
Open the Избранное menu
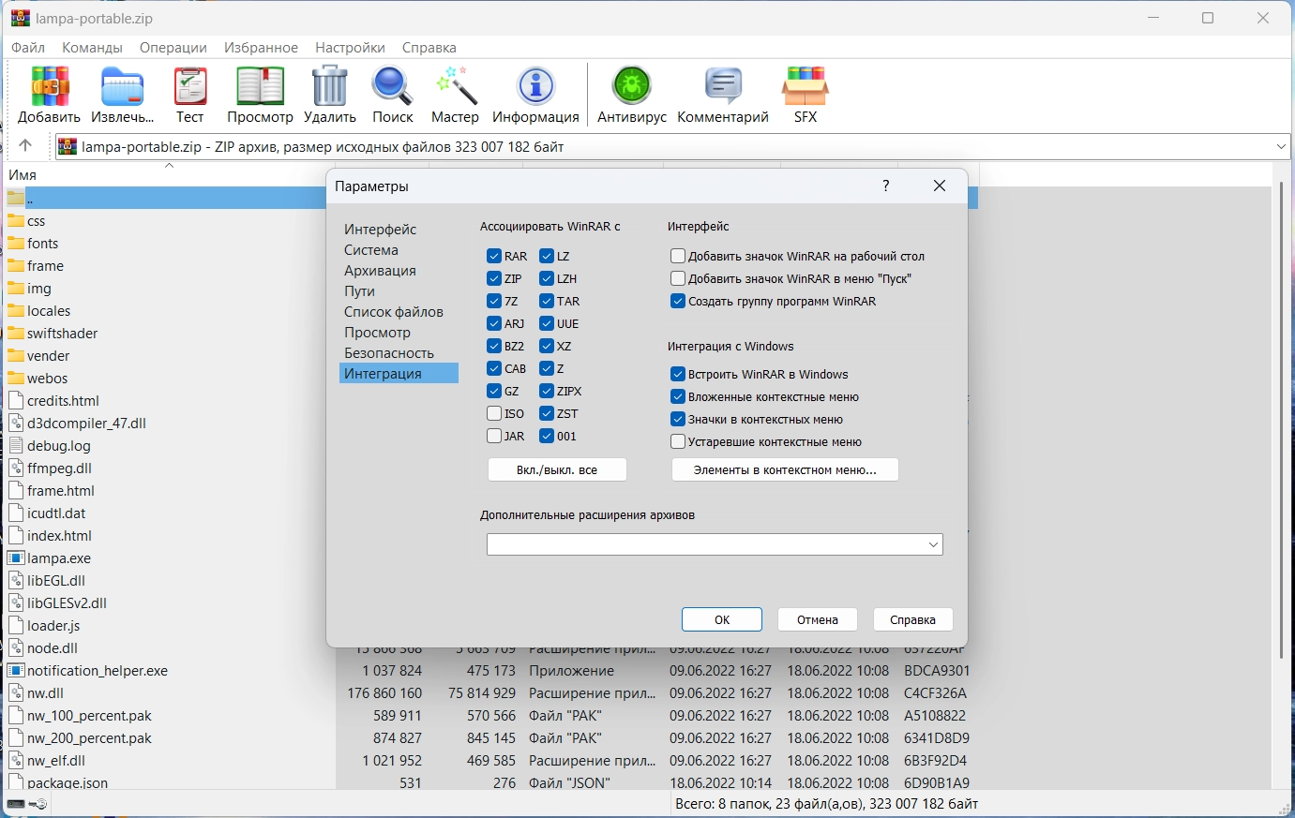click(x=261, y=47)
